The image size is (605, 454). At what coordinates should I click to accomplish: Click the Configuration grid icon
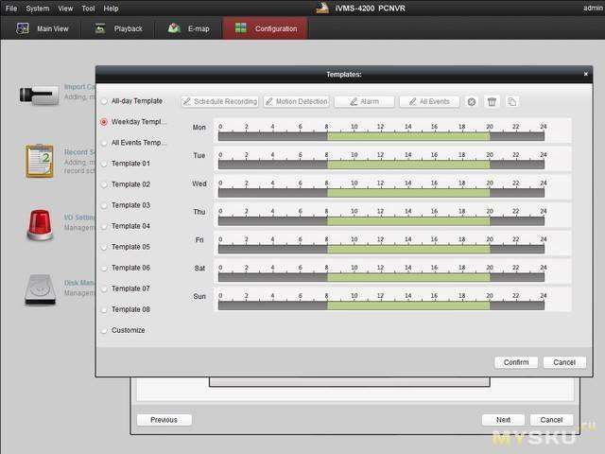coord(241,27)
